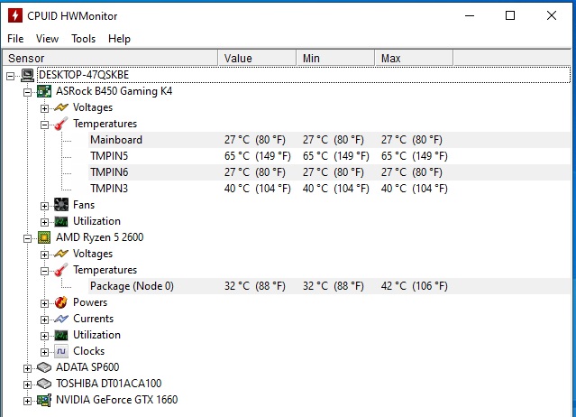Expand the Currents node
The image size is (576, 417).
pos(44,320)
